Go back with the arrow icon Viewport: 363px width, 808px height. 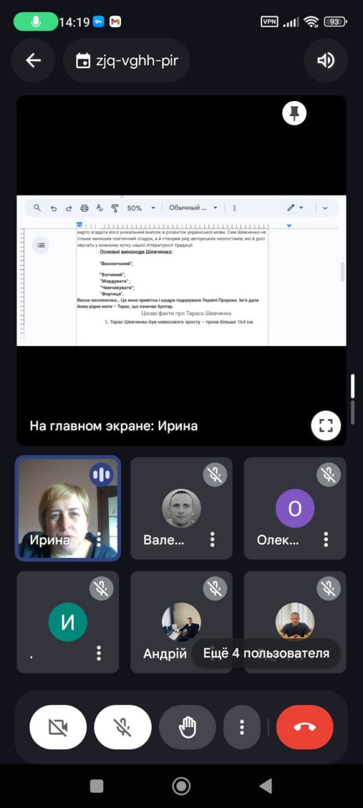33,61
